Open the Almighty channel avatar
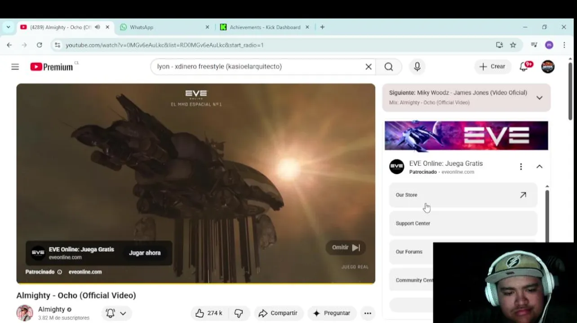Image resolution: width=577 pixels, height=323 pixels. click(25, 313)
